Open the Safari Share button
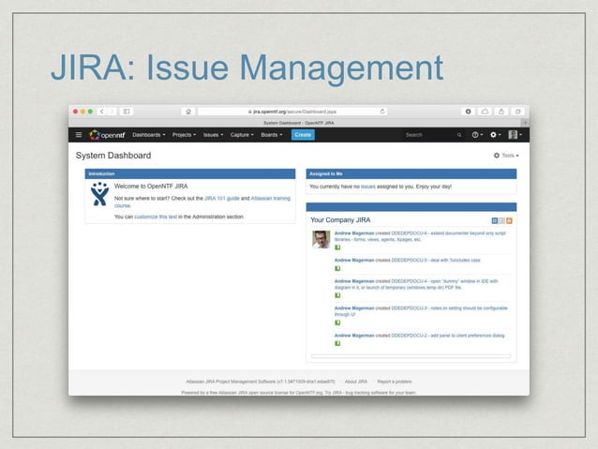This screenshot has height=449, width=598. (501, 112)
